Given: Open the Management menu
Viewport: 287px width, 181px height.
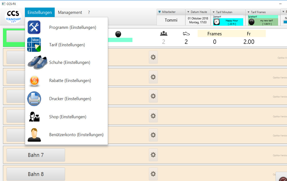Looking at the screenshot, I should (70, 12).
